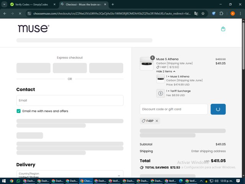Click the middle express checkout placeholder button

pyautogui.click(x=70, y=68)
